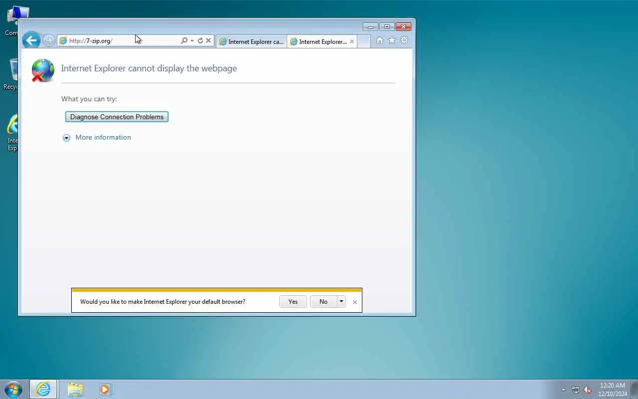Expand the More information arrow
The width and height of the screenshot is (638, 399).
66,138
